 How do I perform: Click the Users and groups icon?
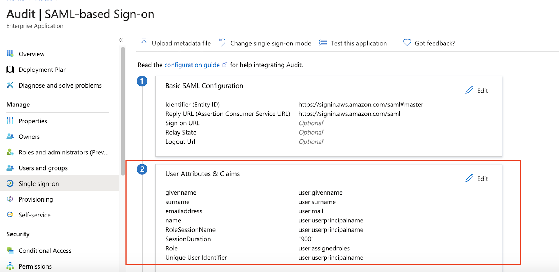[10, 168]
